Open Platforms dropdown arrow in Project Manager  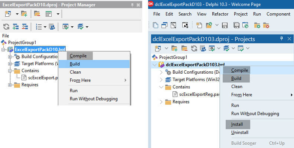pyautogui.click(x=87, y=27)
